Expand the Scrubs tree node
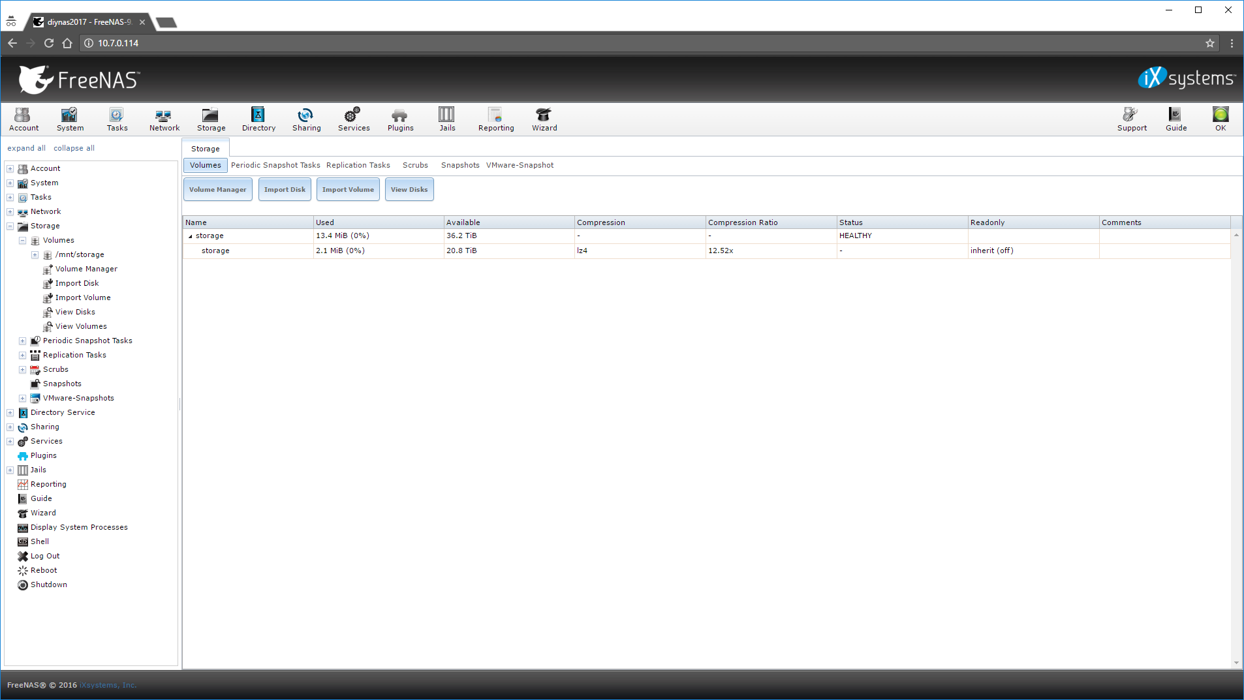The height and width of the screenshot is (700, 1244). [x=23, y=370]
